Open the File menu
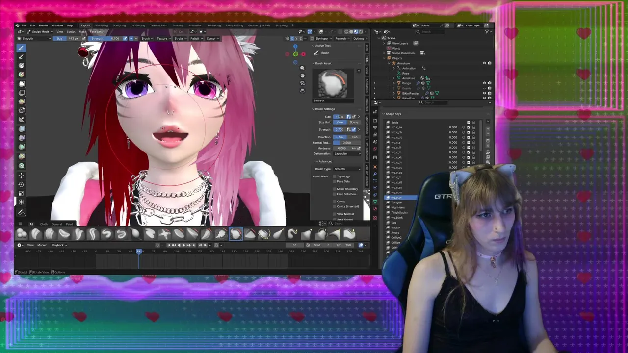The height and width of the screenshot is (353, 628). (24, 25)
